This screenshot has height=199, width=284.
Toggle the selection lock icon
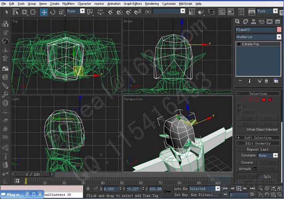(x=88, y=188)
